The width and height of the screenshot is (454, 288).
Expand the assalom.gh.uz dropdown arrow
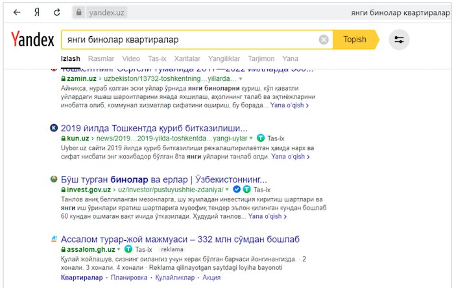tap(119, 249)
